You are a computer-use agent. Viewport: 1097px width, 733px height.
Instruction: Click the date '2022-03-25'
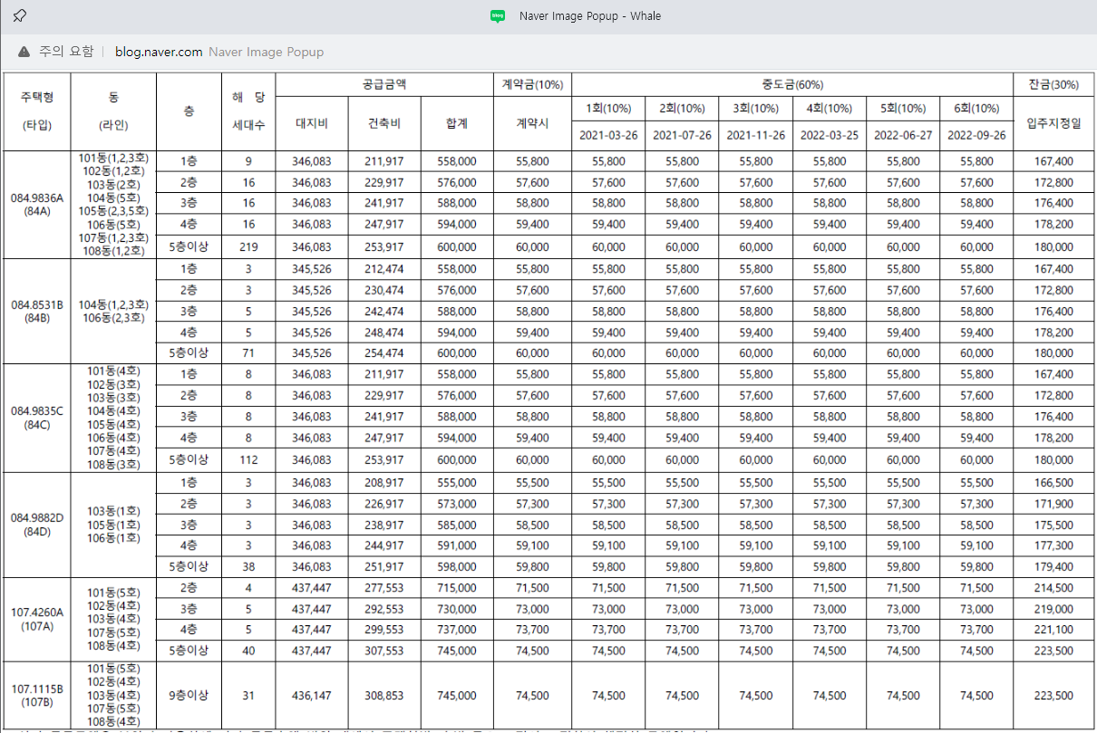point(829,135)
